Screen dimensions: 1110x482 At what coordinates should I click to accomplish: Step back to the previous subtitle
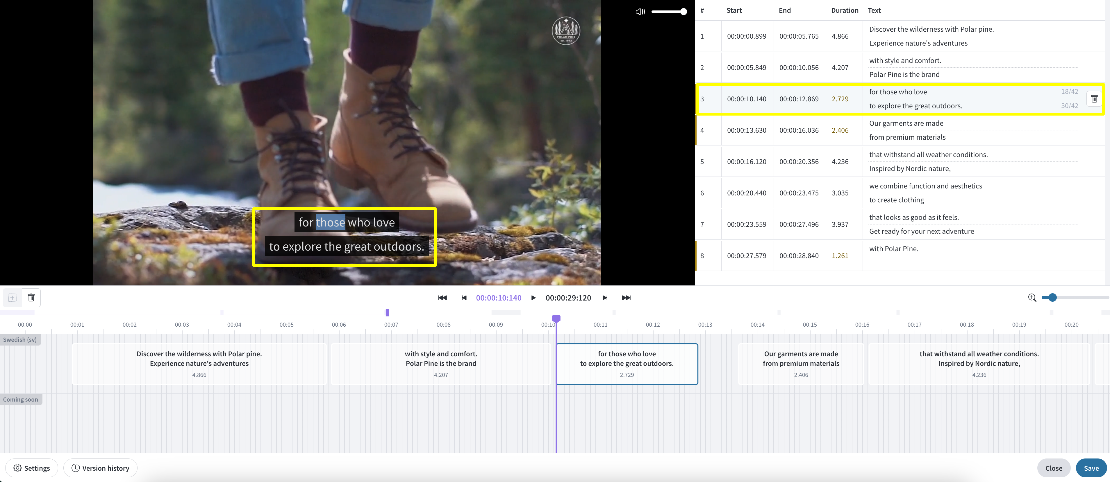click(x=464, y=298)
